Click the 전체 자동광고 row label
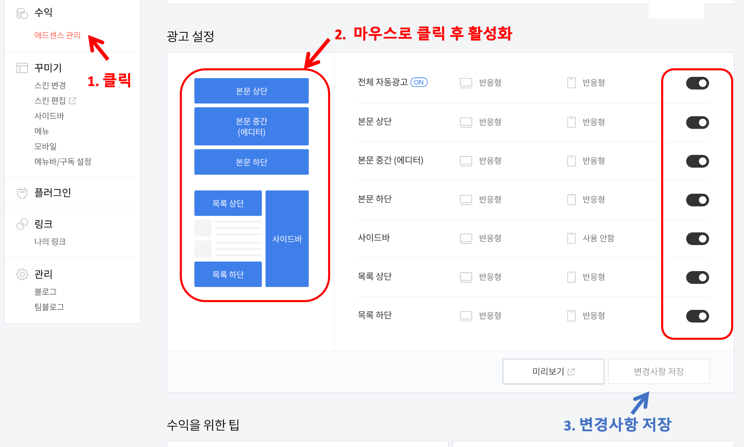Screen dimensions: 744x447 click(383, 82)
